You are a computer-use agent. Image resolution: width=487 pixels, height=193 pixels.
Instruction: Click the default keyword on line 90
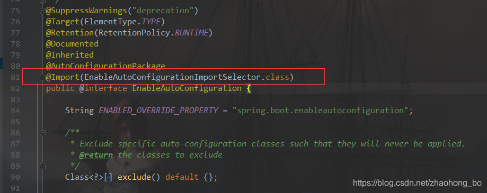pos(182,177)
